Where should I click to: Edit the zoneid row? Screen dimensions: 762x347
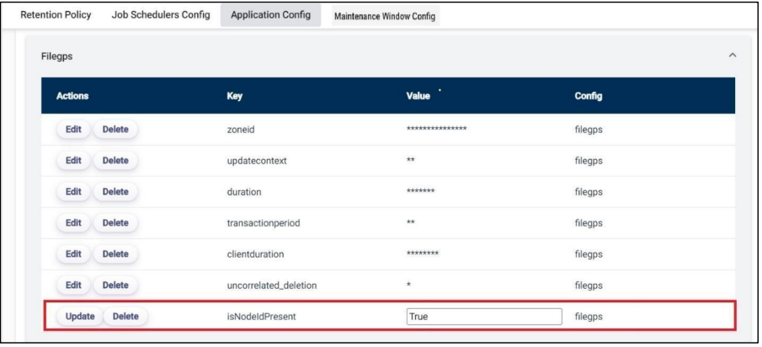tap(73, 130)
